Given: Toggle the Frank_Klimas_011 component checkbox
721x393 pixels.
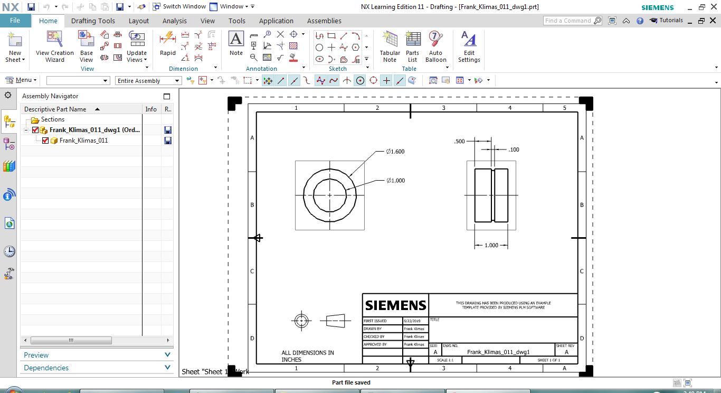Looking at the screenshot, I should (x=45, y=141).
